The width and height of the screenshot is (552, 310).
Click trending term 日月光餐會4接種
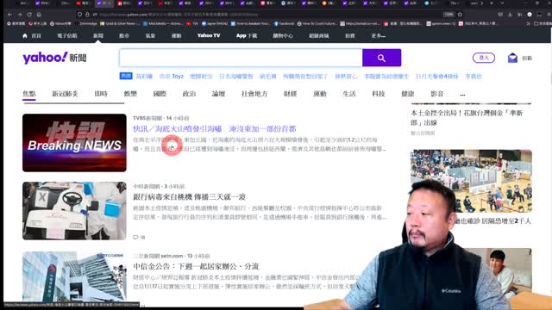click(436, 77)
